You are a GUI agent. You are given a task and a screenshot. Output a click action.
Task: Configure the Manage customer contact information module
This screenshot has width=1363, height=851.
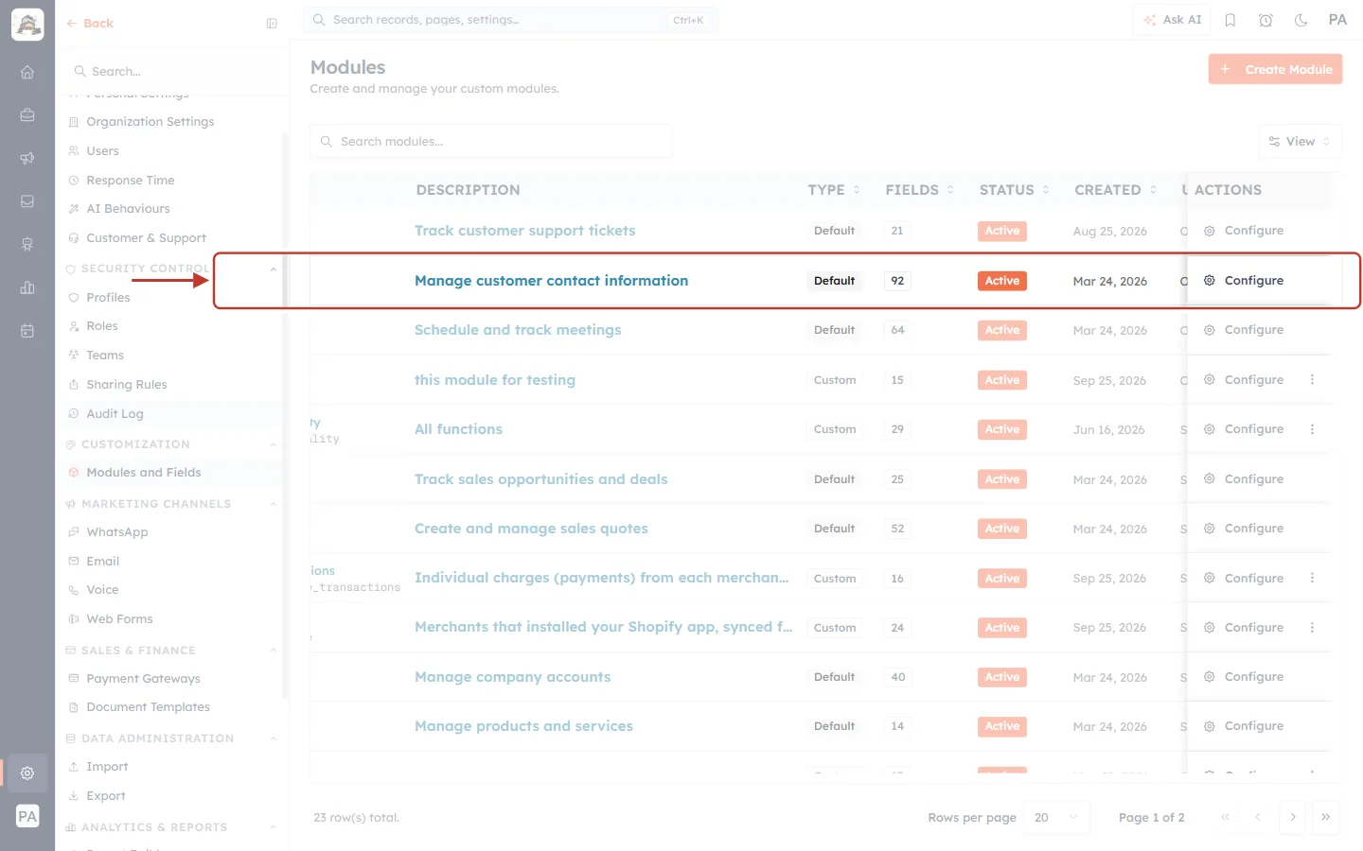click(1244, 281)
